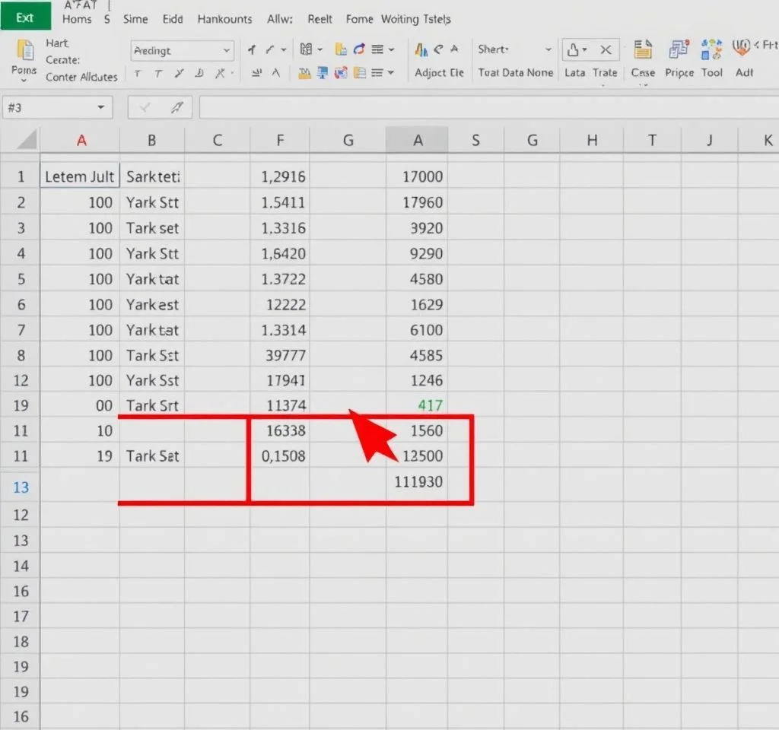779x730 pixels.
Task: Click the checkmark icon beside the formula bar
Action: coord(144,108)
